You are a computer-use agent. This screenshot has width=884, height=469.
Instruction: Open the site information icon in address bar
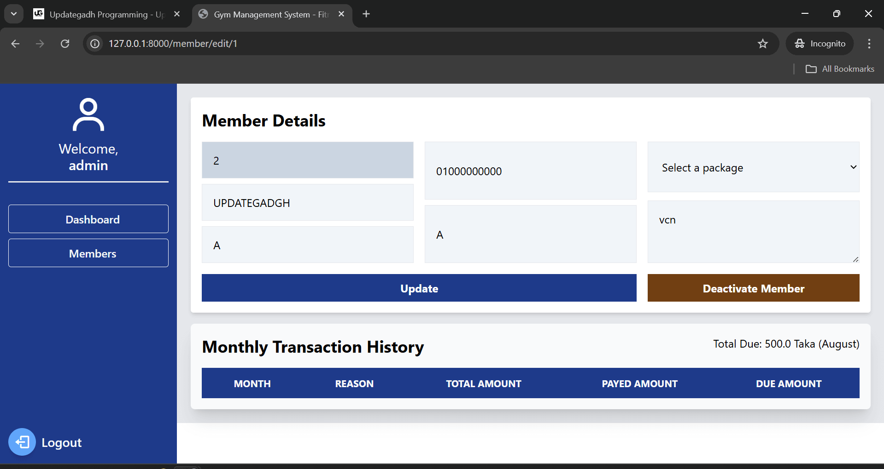(94, 43)
